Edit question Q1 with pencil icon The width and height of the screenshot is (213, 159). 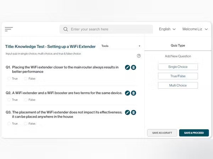point(127,67)
